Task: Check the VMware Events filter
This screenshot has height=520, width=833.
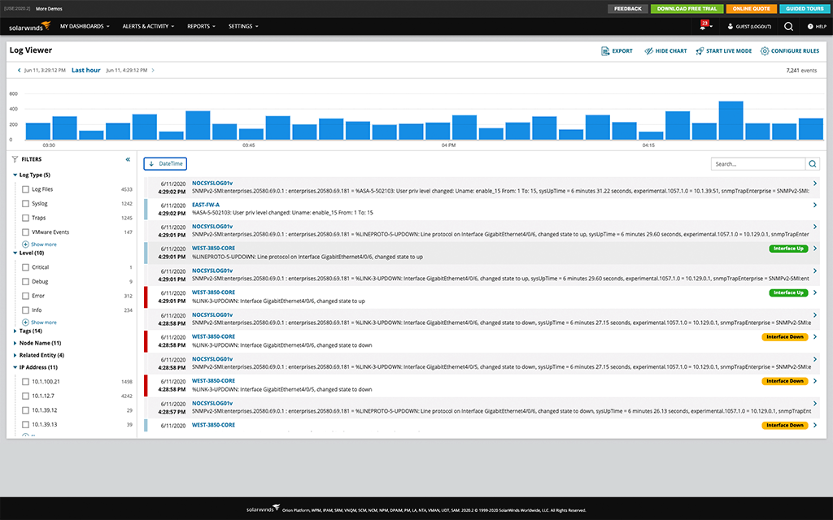Action: (x=25, y=232)
